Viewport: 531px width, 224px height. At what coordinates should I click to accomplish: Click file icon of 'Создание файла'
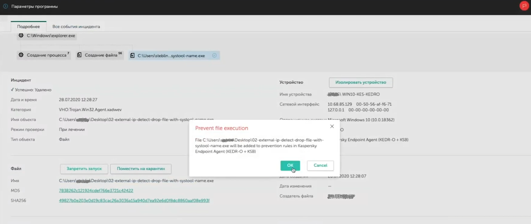pyautogui.click(x=79, y=55)
